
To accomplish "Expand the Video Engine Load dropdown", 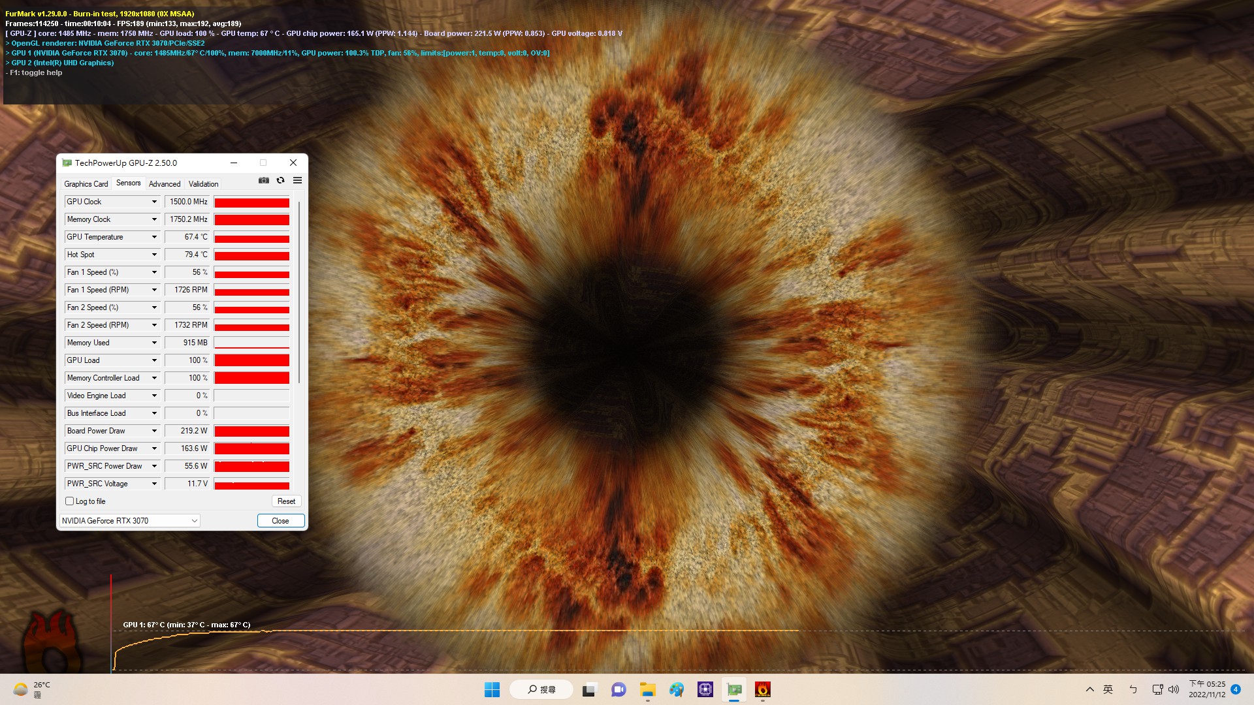I will point(154,396).
